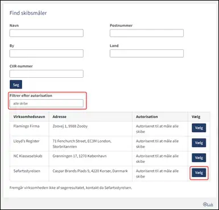Select the Lloyd's Register address cell
This screenshot has height=210, width=219.
(x=90, y=144)
